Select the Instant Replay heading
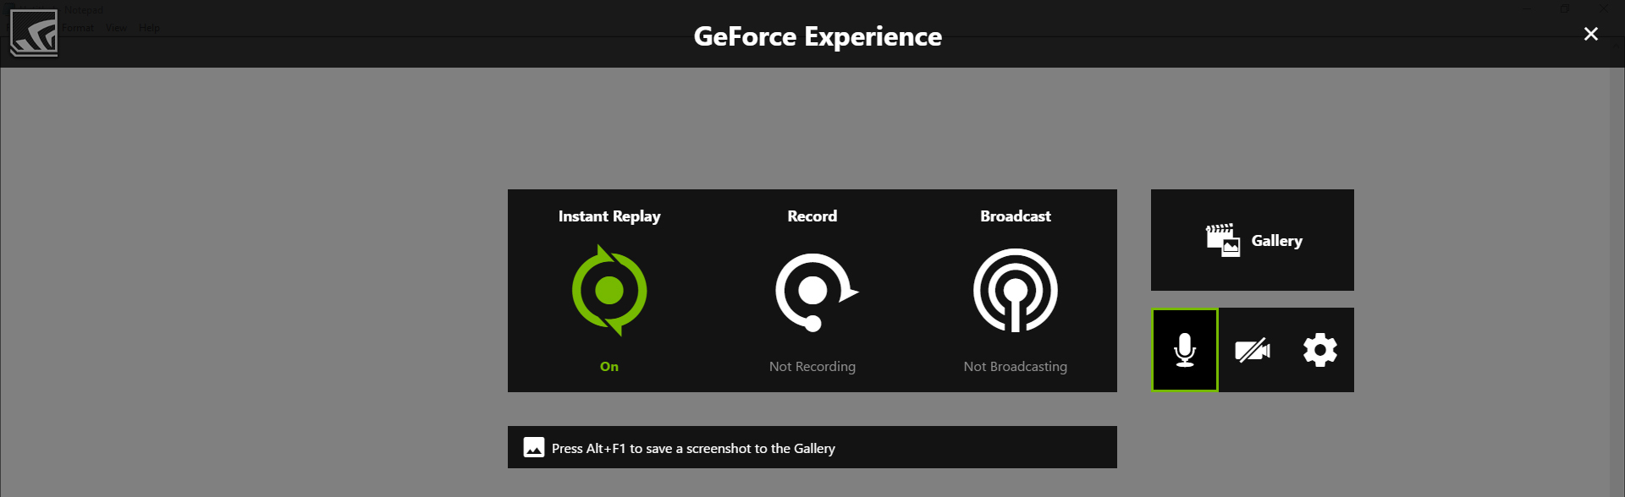Viewport: 1625px width, 497px height. click(609, 216)
